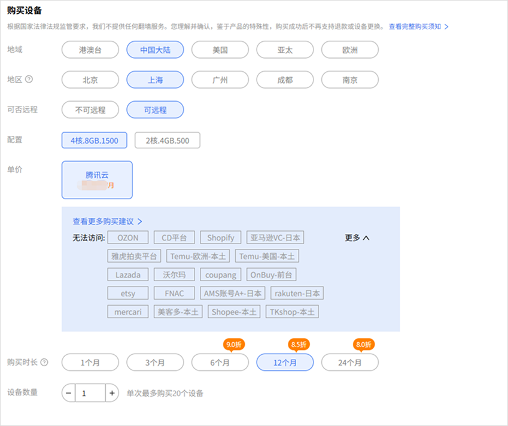Select 24个月 purchase duration
Screen dimensions: 508x426
(349, 363)
